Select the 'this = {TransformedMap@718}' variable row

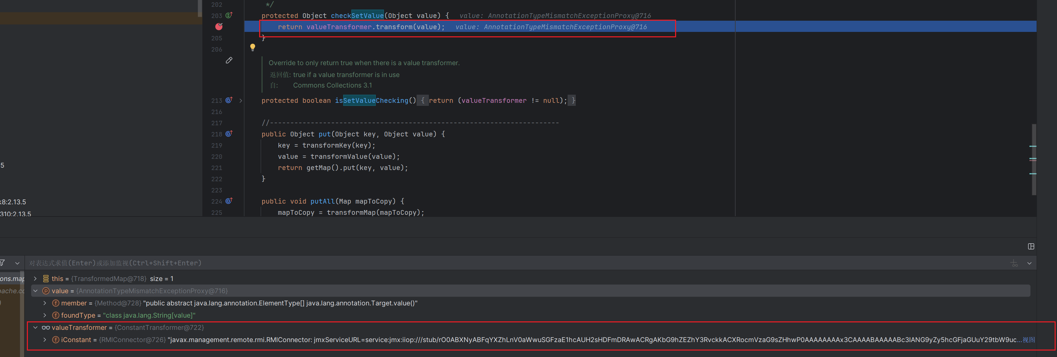531,278
